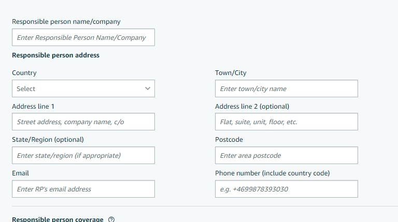398x222 pixels.
Task: Select the State/Region optional field
Action: point(83,155)
